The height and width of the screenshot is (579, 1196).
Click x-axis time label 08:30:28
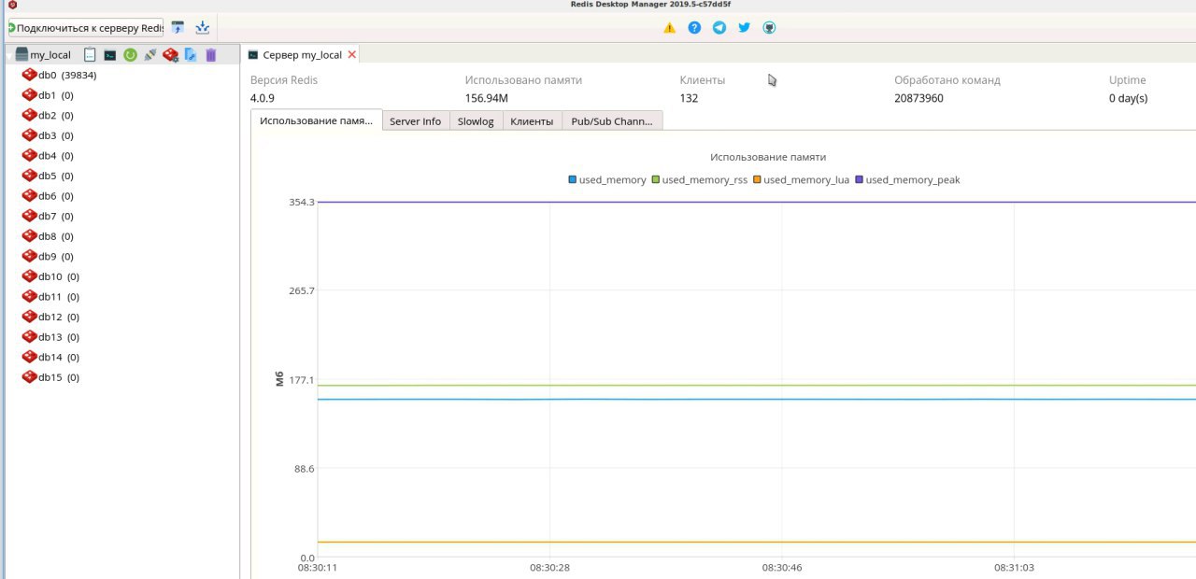550,568
